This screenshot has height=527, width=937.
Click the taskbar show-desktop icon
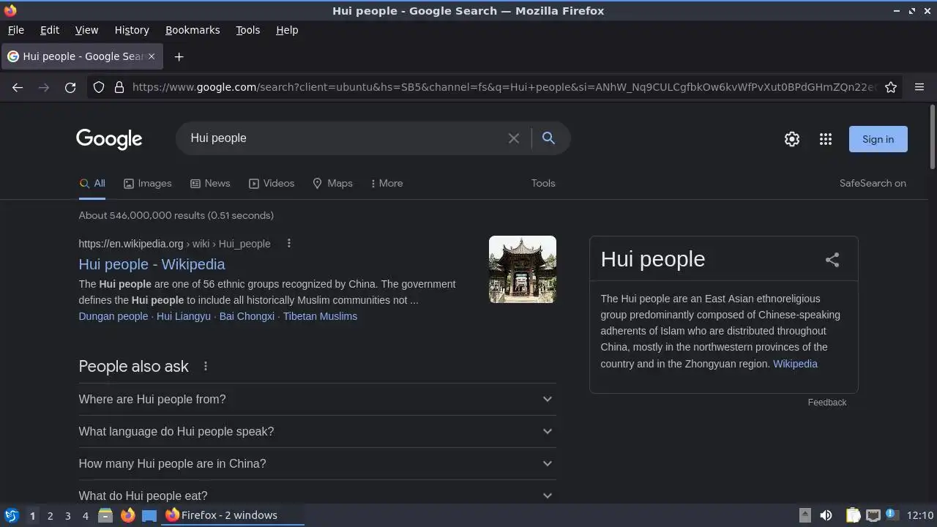click(149, 515)
